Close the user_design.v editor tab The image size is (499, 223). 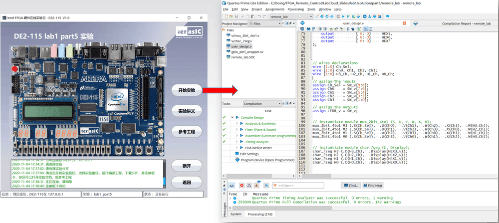pos(404,23)
